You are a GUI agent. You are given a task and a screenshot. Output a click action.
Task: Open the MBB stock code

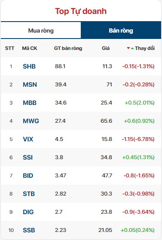coord(30,103)
